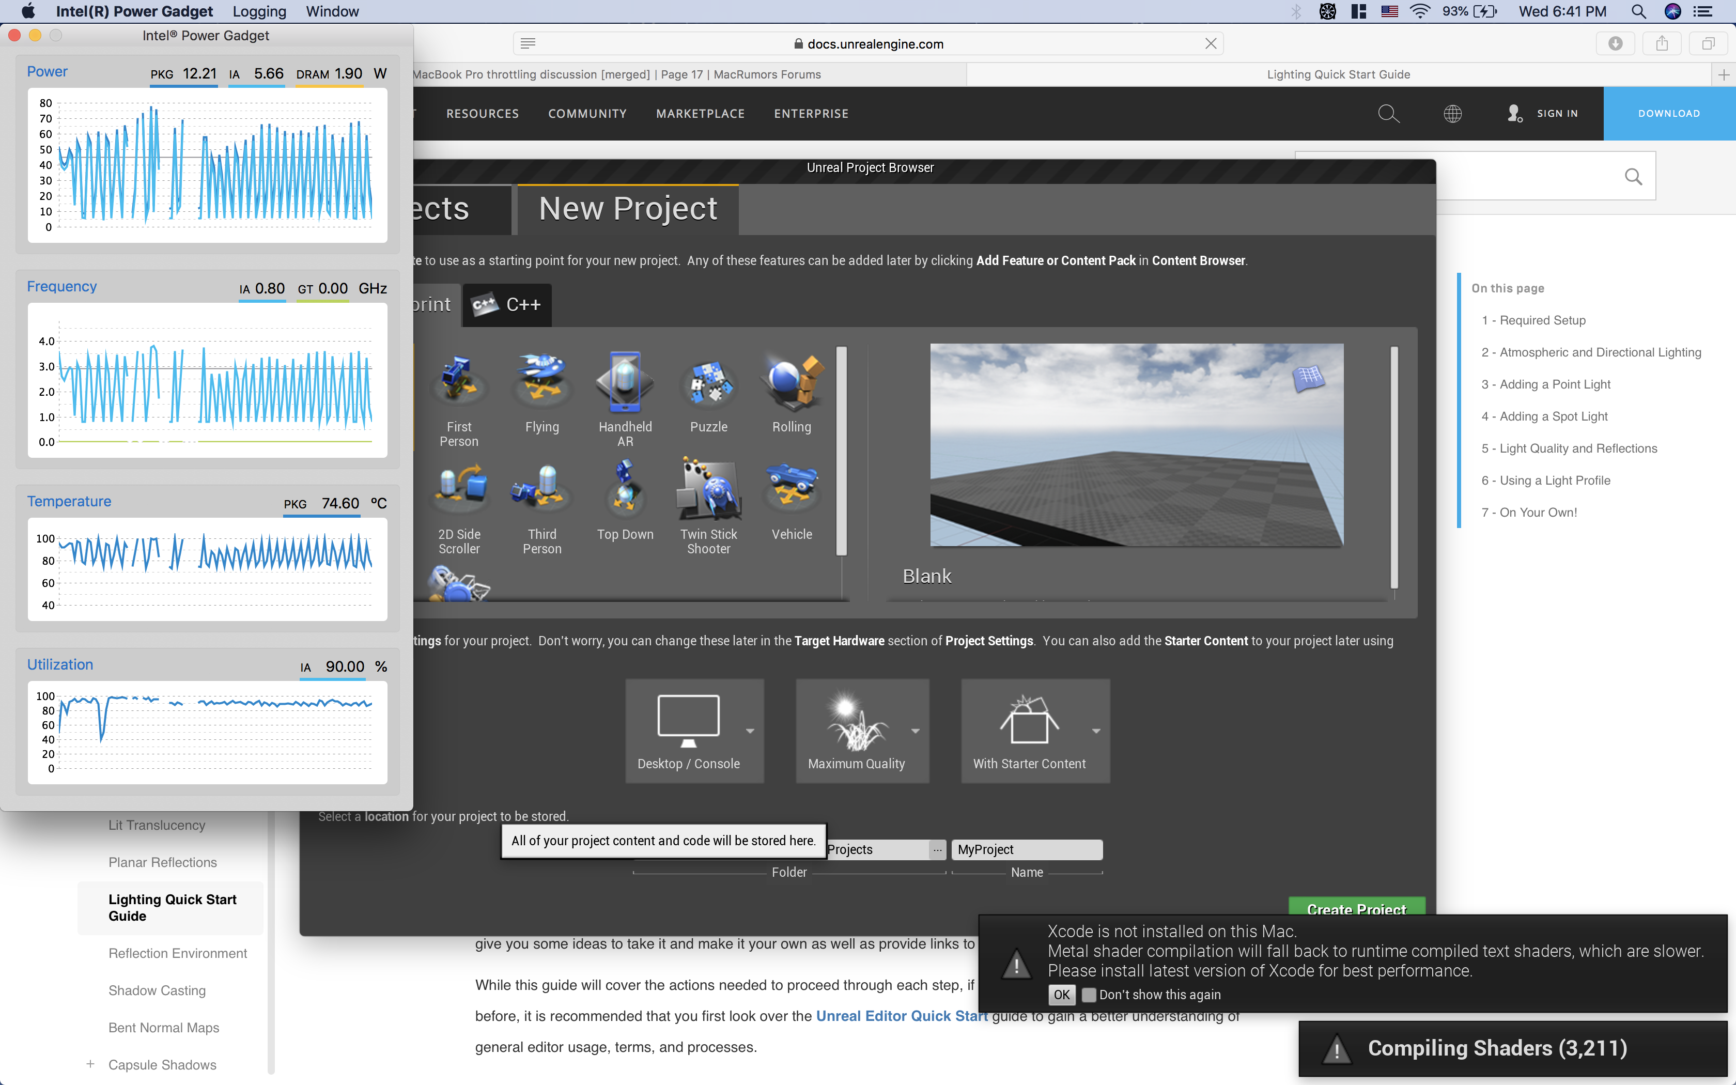
Task: Select the Third Person project template
Action: point(541,508)
